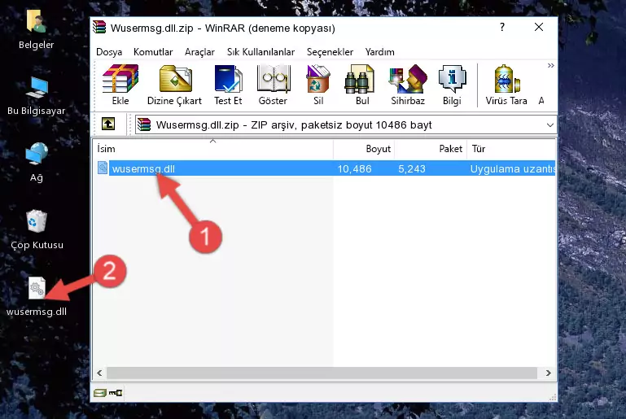626x419 pixels.
Task: Click the WinRAR title bar books icon
Action: coord(99,27)
